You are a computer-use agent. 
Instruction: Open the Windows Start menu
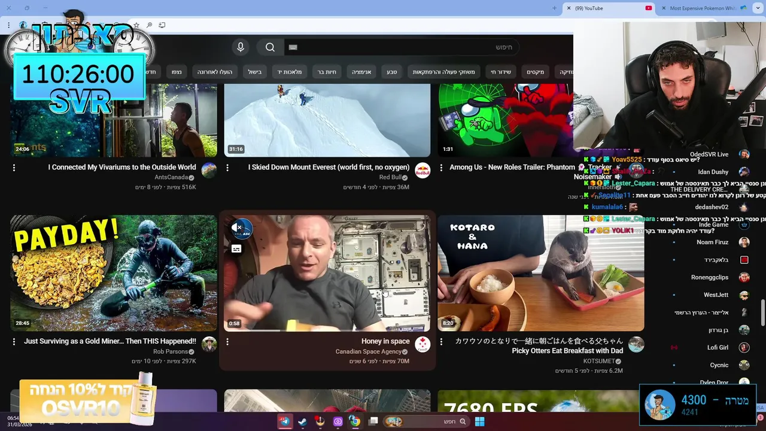click(x=479, y=421)
